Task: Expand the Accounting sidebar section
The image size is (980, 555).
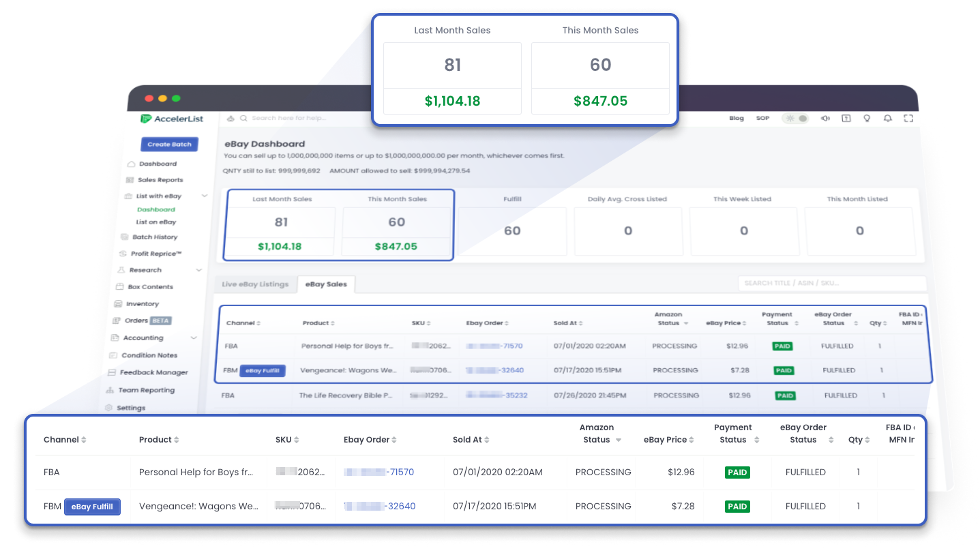Action: coord(194,338)
